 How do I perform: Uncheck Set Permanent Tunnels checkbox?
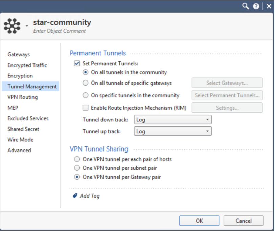coord(77,63)
